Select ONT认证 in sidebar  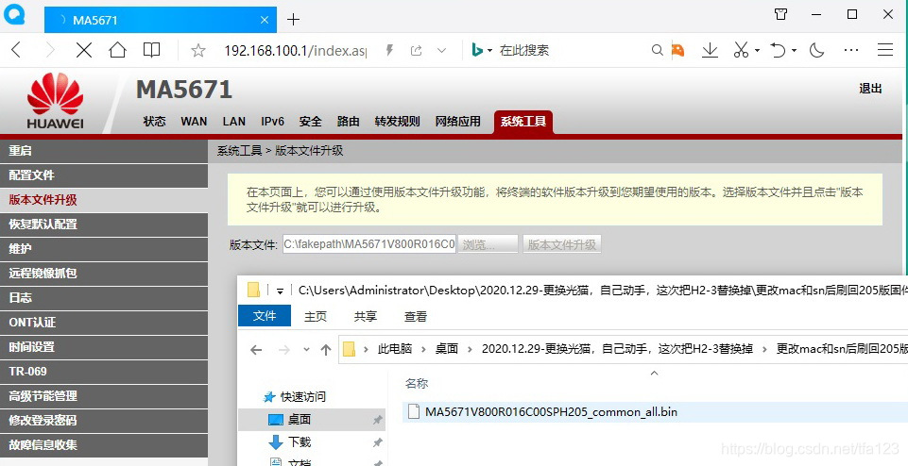pos(104,323)
